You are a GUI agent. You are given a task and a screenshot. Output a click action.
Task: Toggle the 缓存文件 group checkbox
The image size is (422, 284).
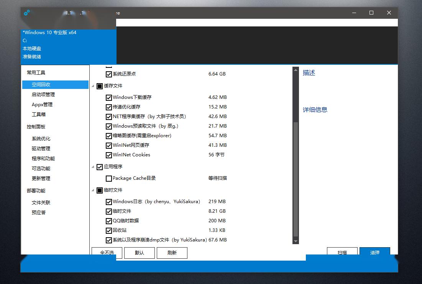(x=100, y=86)
